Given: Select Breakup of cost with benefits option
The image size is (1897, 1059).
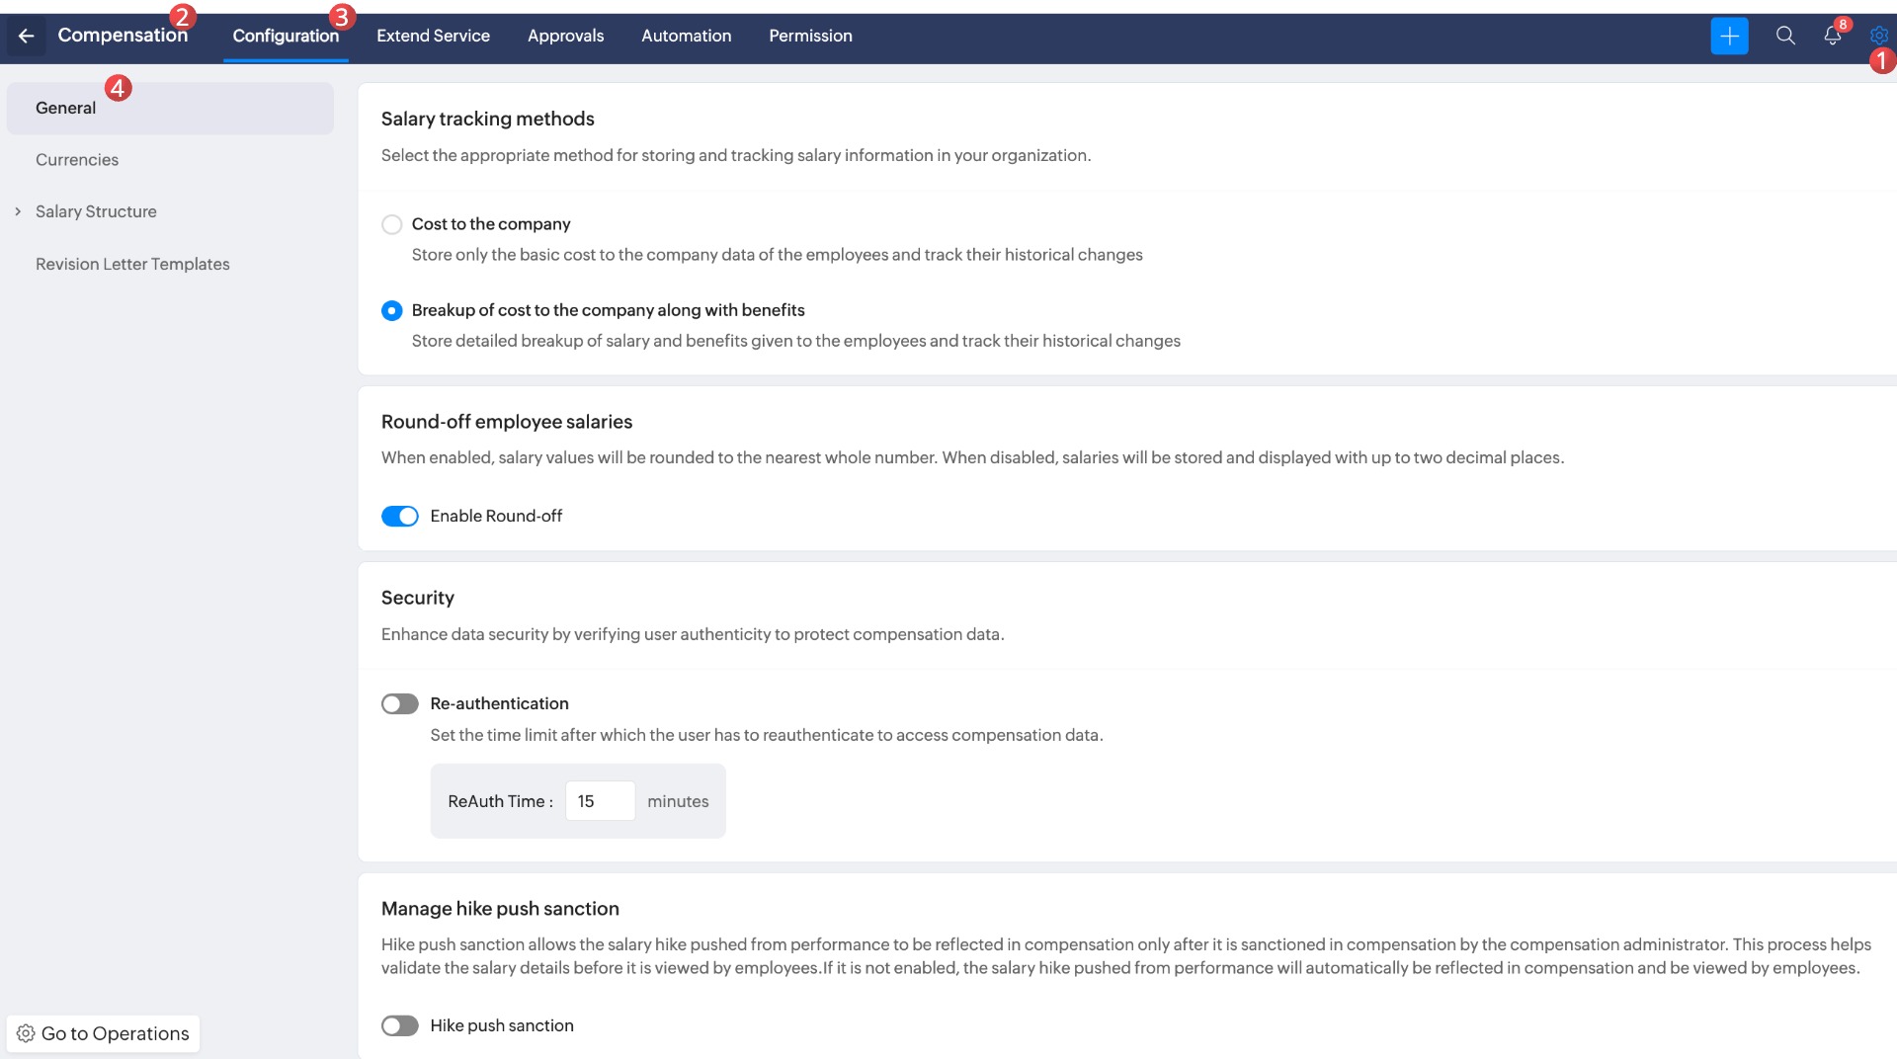Looking at the screenshot, I should (x=392, y=310).
